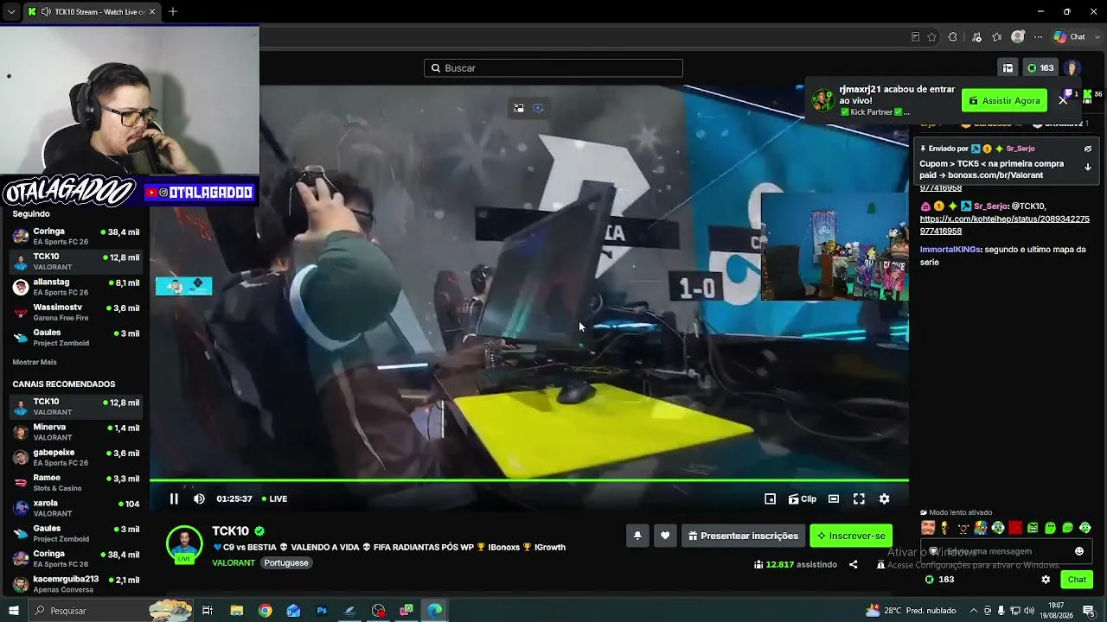Open the x.com link from Sr_Serjo
This screenshot has width=1107, height=622.
click(x=1004, y=225)
